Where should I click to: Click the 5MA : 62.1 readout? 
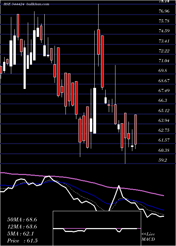pos(20,234)
